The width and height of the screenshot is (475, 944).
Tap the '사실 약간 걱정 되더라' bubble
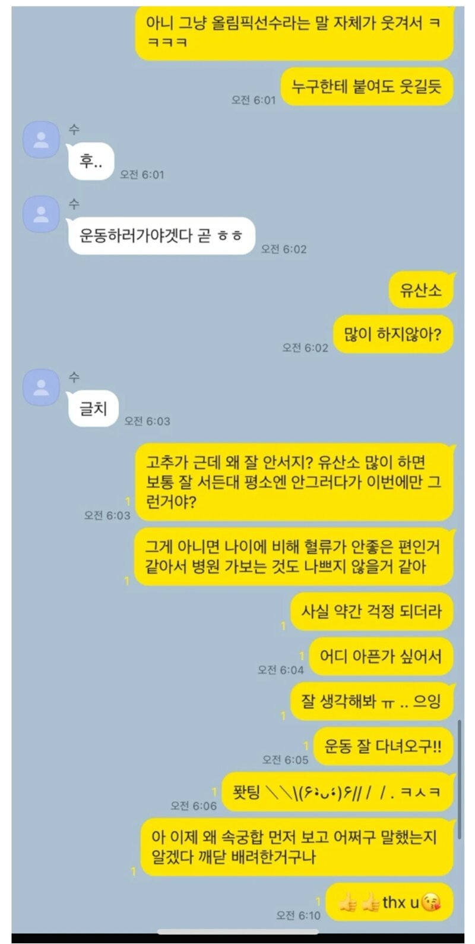[372, 612]
